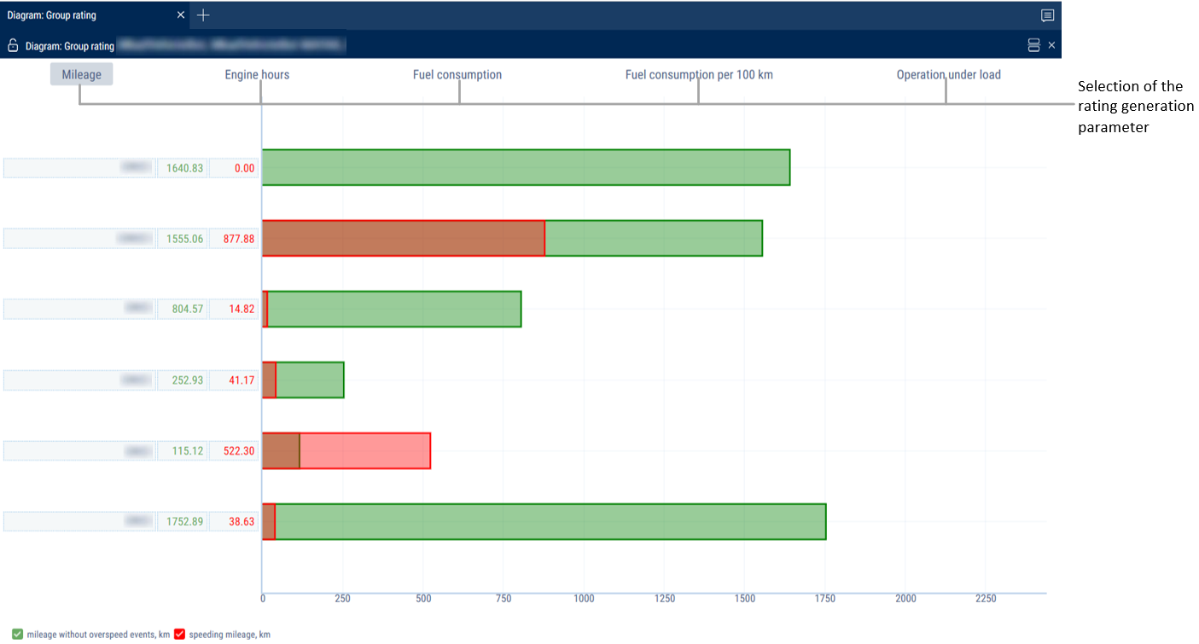
Task: Click the unlock padlock icon beside the diagram title
Action: [13, 45]
